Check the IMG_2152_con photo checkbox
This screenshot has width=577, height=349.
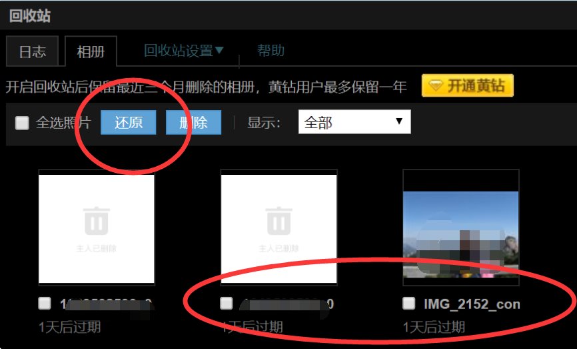409,304
